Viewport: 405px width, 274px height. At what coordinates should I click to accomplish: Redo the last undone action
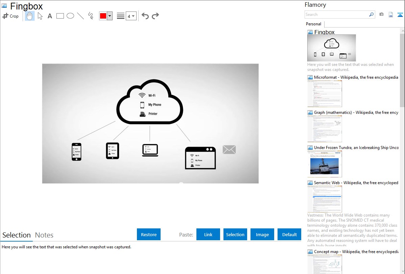tap(155, 16)
